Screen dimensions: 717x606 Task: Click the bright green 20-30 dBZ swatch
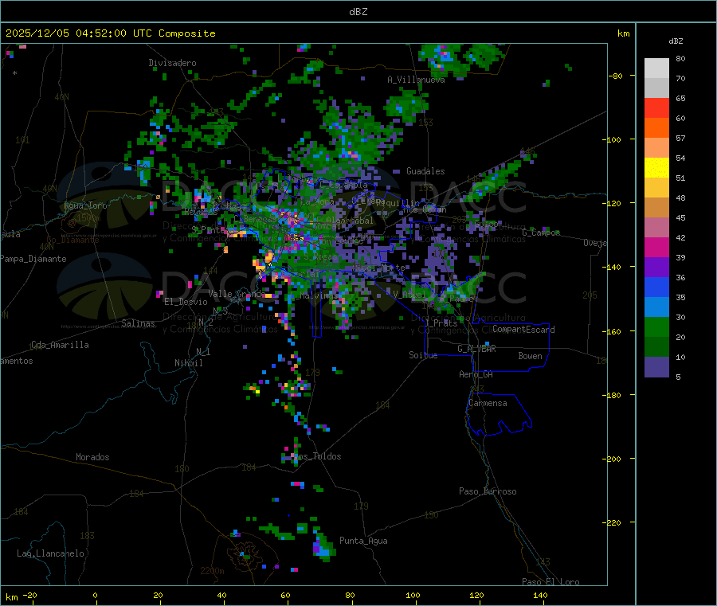pos(656,326)
